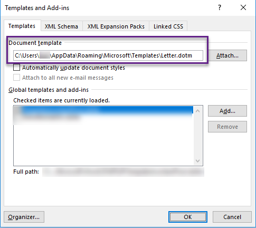256x228 pixels.
Task: Close the Templates and Add-ins dialog
Action: coord(243,7)
